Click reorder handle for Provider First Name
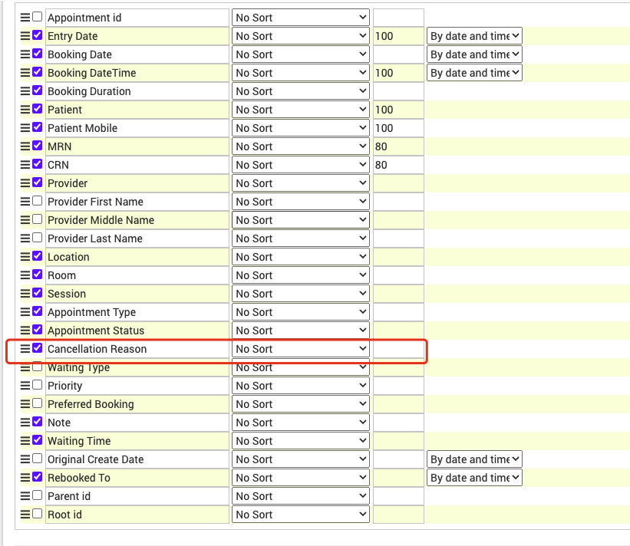630x546 pixels. coord(25,202)
